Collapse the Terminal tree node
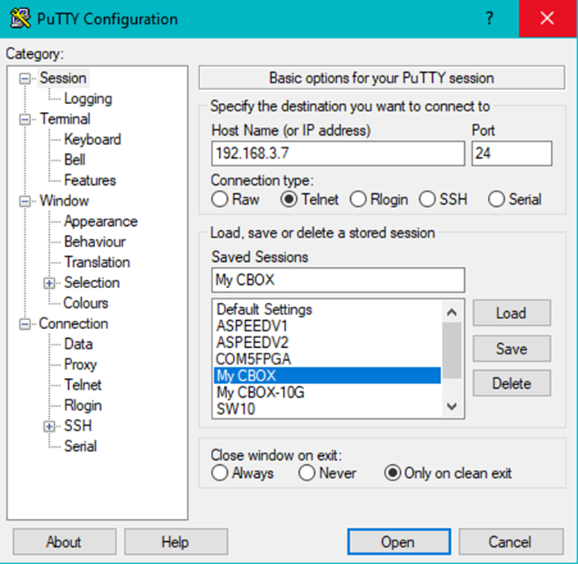The height and width of the screenshot is (564, 578). [25, 120]
